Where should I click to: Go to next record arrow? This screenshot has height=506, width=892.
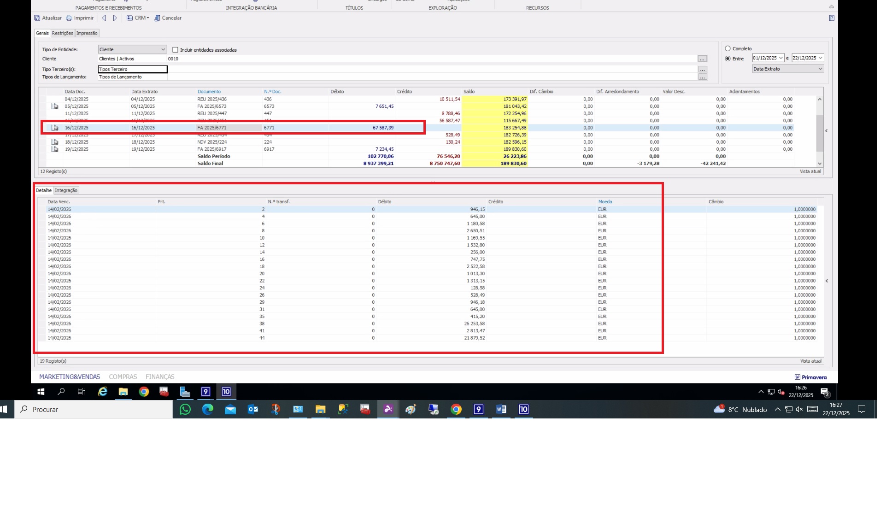[115, 18]
